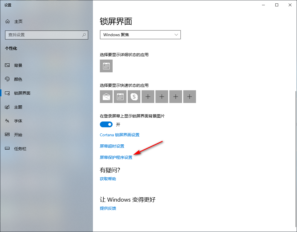Open 屏幕保护程序设置 link

point(116,157)
